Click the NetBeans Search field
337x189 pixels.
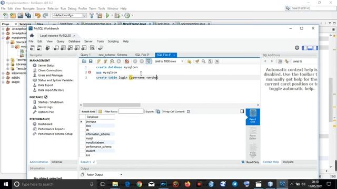coord(311,8)
